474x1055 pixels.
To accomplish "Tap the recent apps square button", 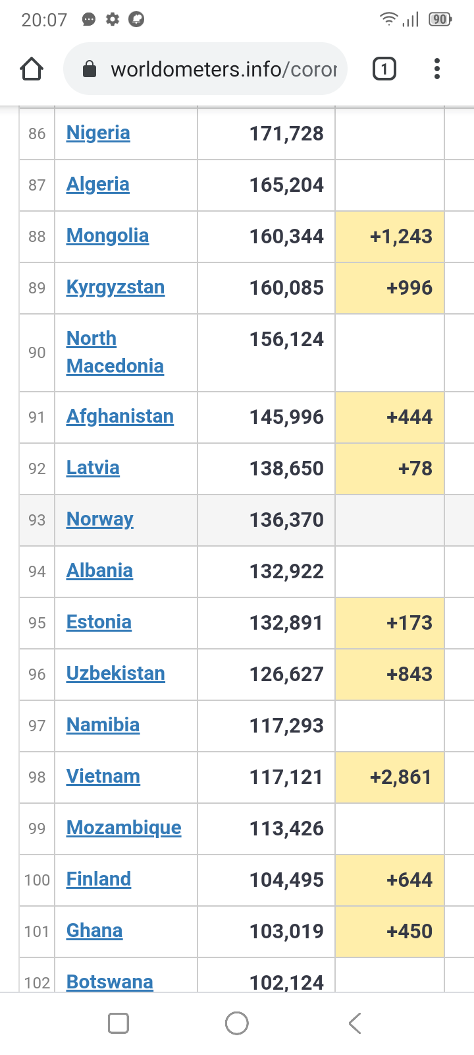I will 118,1023.
